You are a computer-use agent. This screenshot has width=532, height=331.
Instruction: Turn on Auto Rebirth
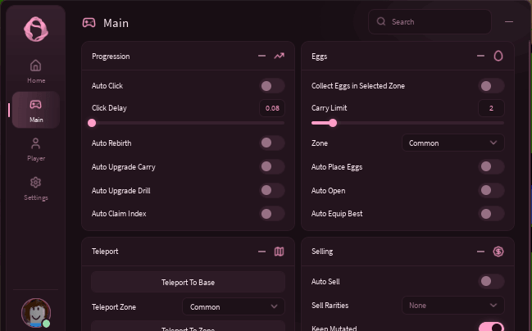pyautogui.click(x=272, y=143)
